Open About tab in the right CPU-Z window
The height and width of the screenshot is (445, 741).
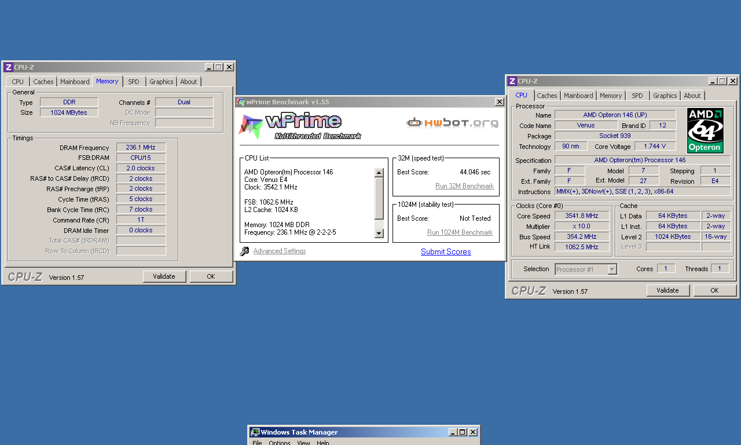click(692, 96)
